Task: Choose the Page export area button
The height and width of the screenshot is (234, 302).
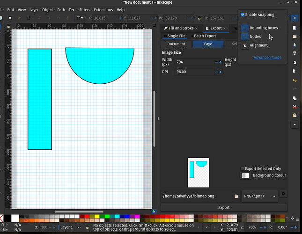Action: 208,44
